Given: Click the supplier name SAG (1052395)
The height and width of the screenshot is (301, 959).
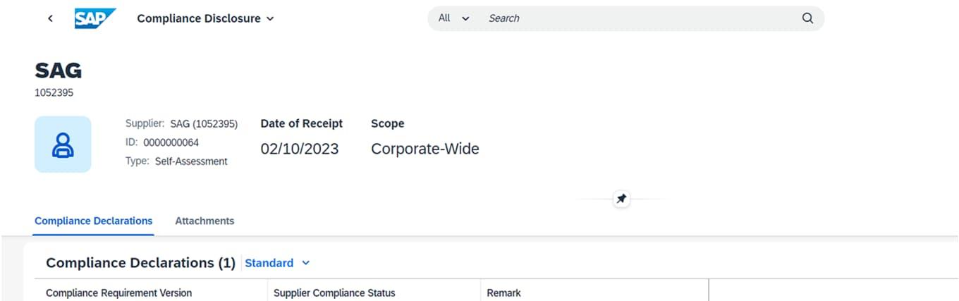Looking at the screenshot, I should [x=204, y=124].
